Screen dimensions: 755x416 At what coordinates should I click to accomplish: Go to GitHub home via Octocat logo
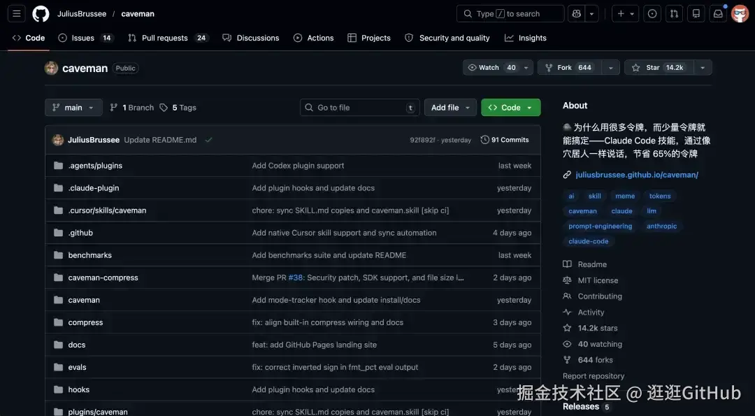pyautogui.click(x=41, y=14)
